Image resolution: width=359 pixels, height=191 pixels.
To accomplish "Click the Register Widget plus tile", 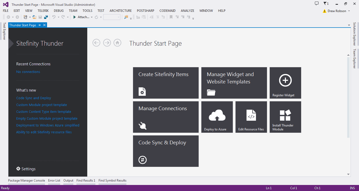I will point(285,83).
